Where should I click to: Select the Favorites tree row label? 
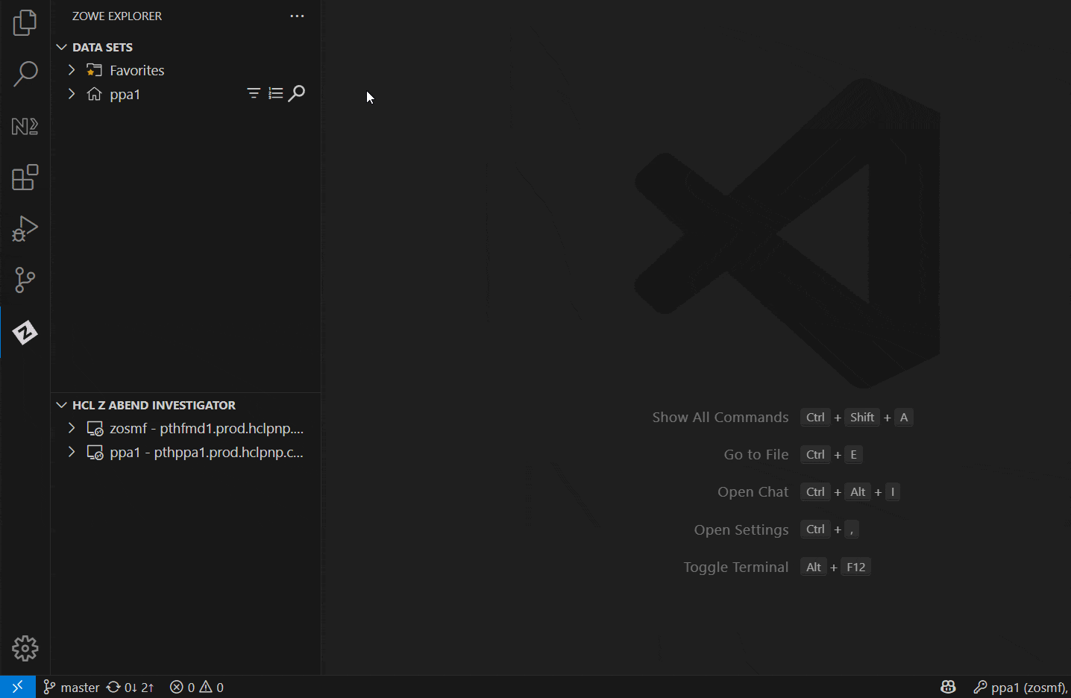pos(137,70)
